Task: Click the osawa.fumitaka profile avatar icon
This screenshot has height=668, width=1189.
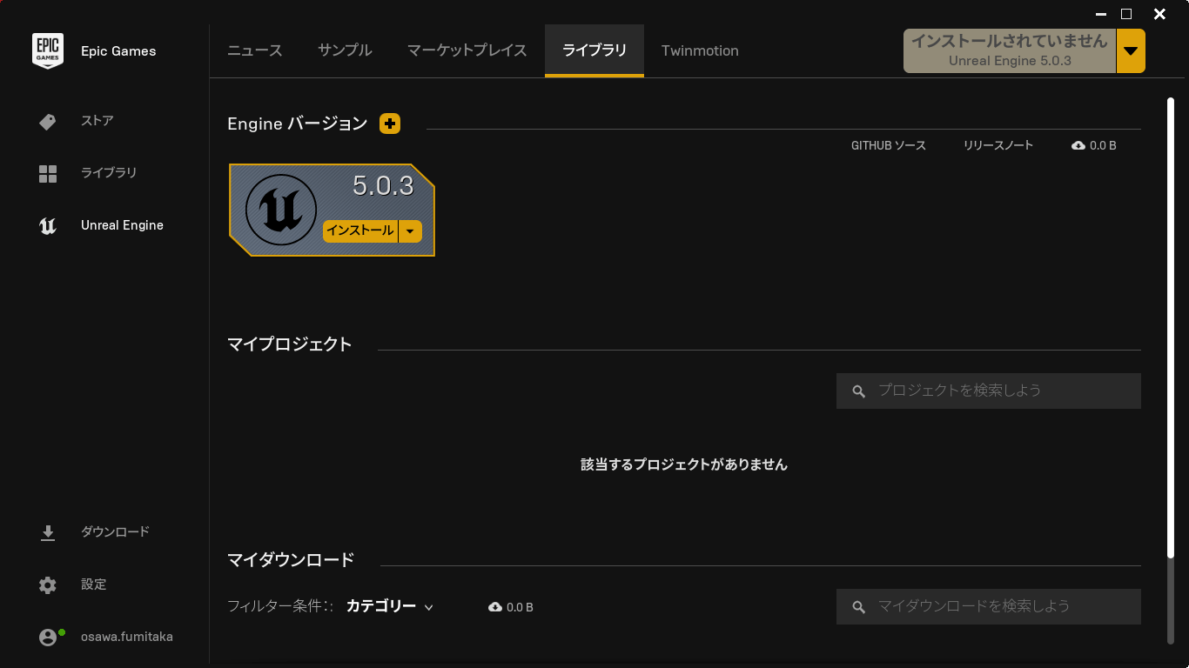Action: point(48,638)
